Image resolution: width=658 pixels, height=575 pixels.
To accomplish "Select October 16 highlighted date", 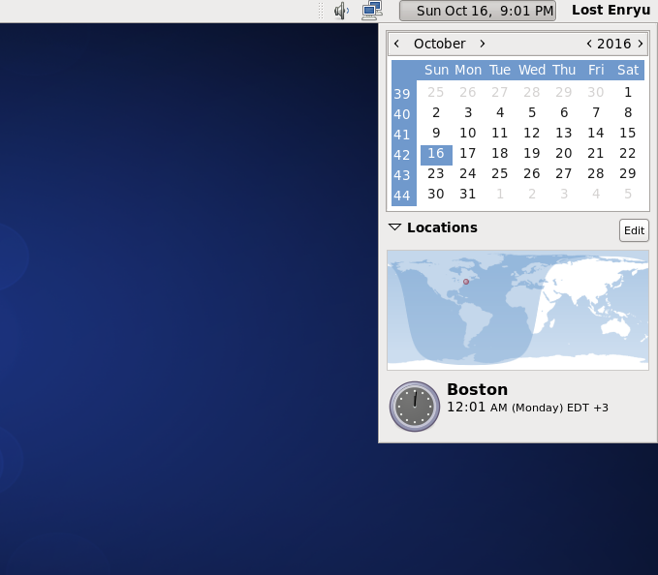I will [x=436, y=153].
